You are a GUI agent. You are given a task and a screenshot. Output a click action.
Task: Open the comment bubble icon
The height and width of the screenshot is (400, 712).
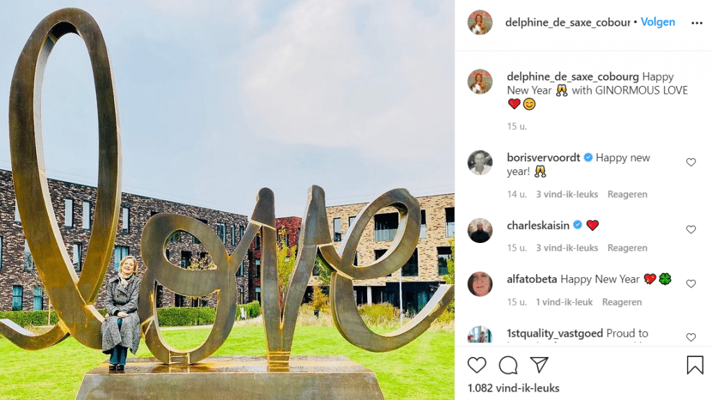[508, 365]
